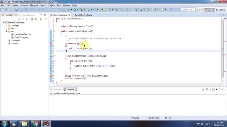The image size is (227, 127).
Task: Minimize the Navigator panel
Action: [x=41, y=15]
